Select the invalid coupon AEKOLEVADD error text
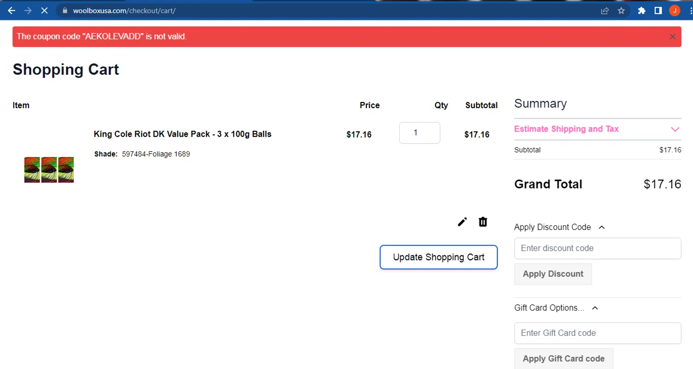Image resolution: width=693 pixels, height=369 pixels. [x=102, y=36]
